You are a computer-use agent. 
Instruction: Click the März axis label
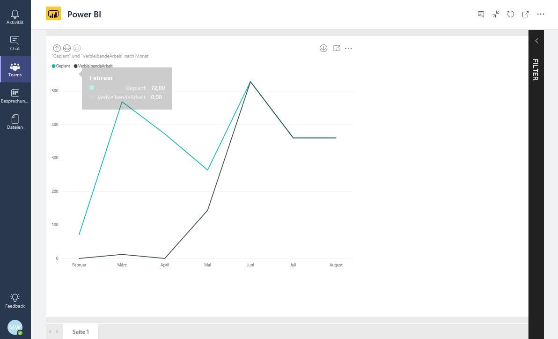pos(122,265)
